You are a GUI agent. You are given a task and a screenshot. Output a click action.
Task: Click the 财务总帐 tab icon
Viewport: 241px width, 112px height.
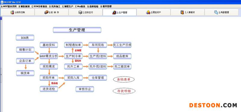12,12
